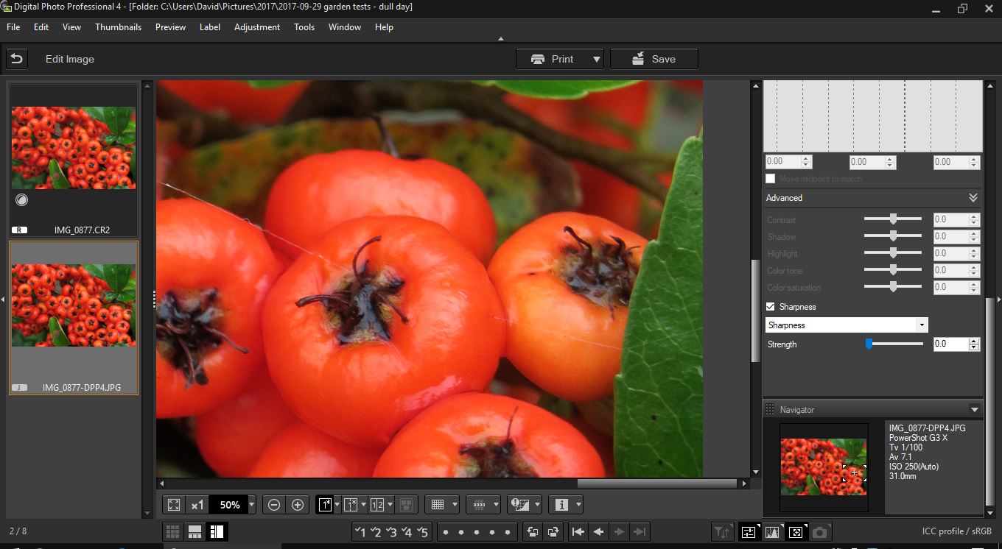Click the Save button

click(x=654, y=59)
